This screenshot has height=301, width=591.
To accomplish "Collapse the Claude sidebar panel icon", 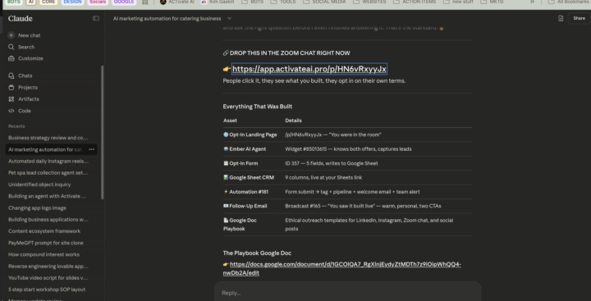I will [x=96, y=19].
